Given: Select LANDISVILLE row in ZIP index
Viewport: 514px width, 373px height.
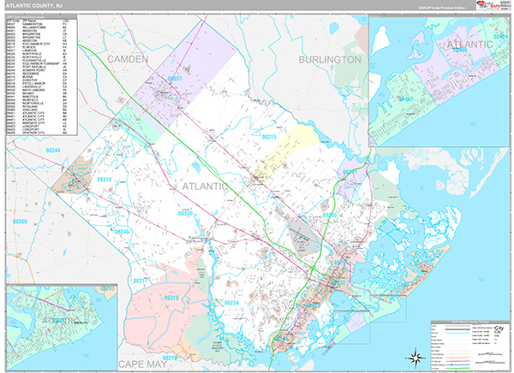Looking at the screenshot, I should click(38, 86).
